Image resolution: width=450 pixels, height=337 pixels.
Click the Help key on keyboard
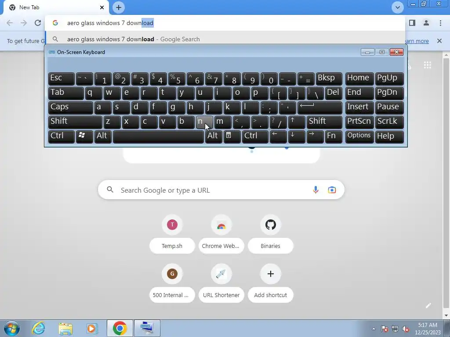coord(389,136)
